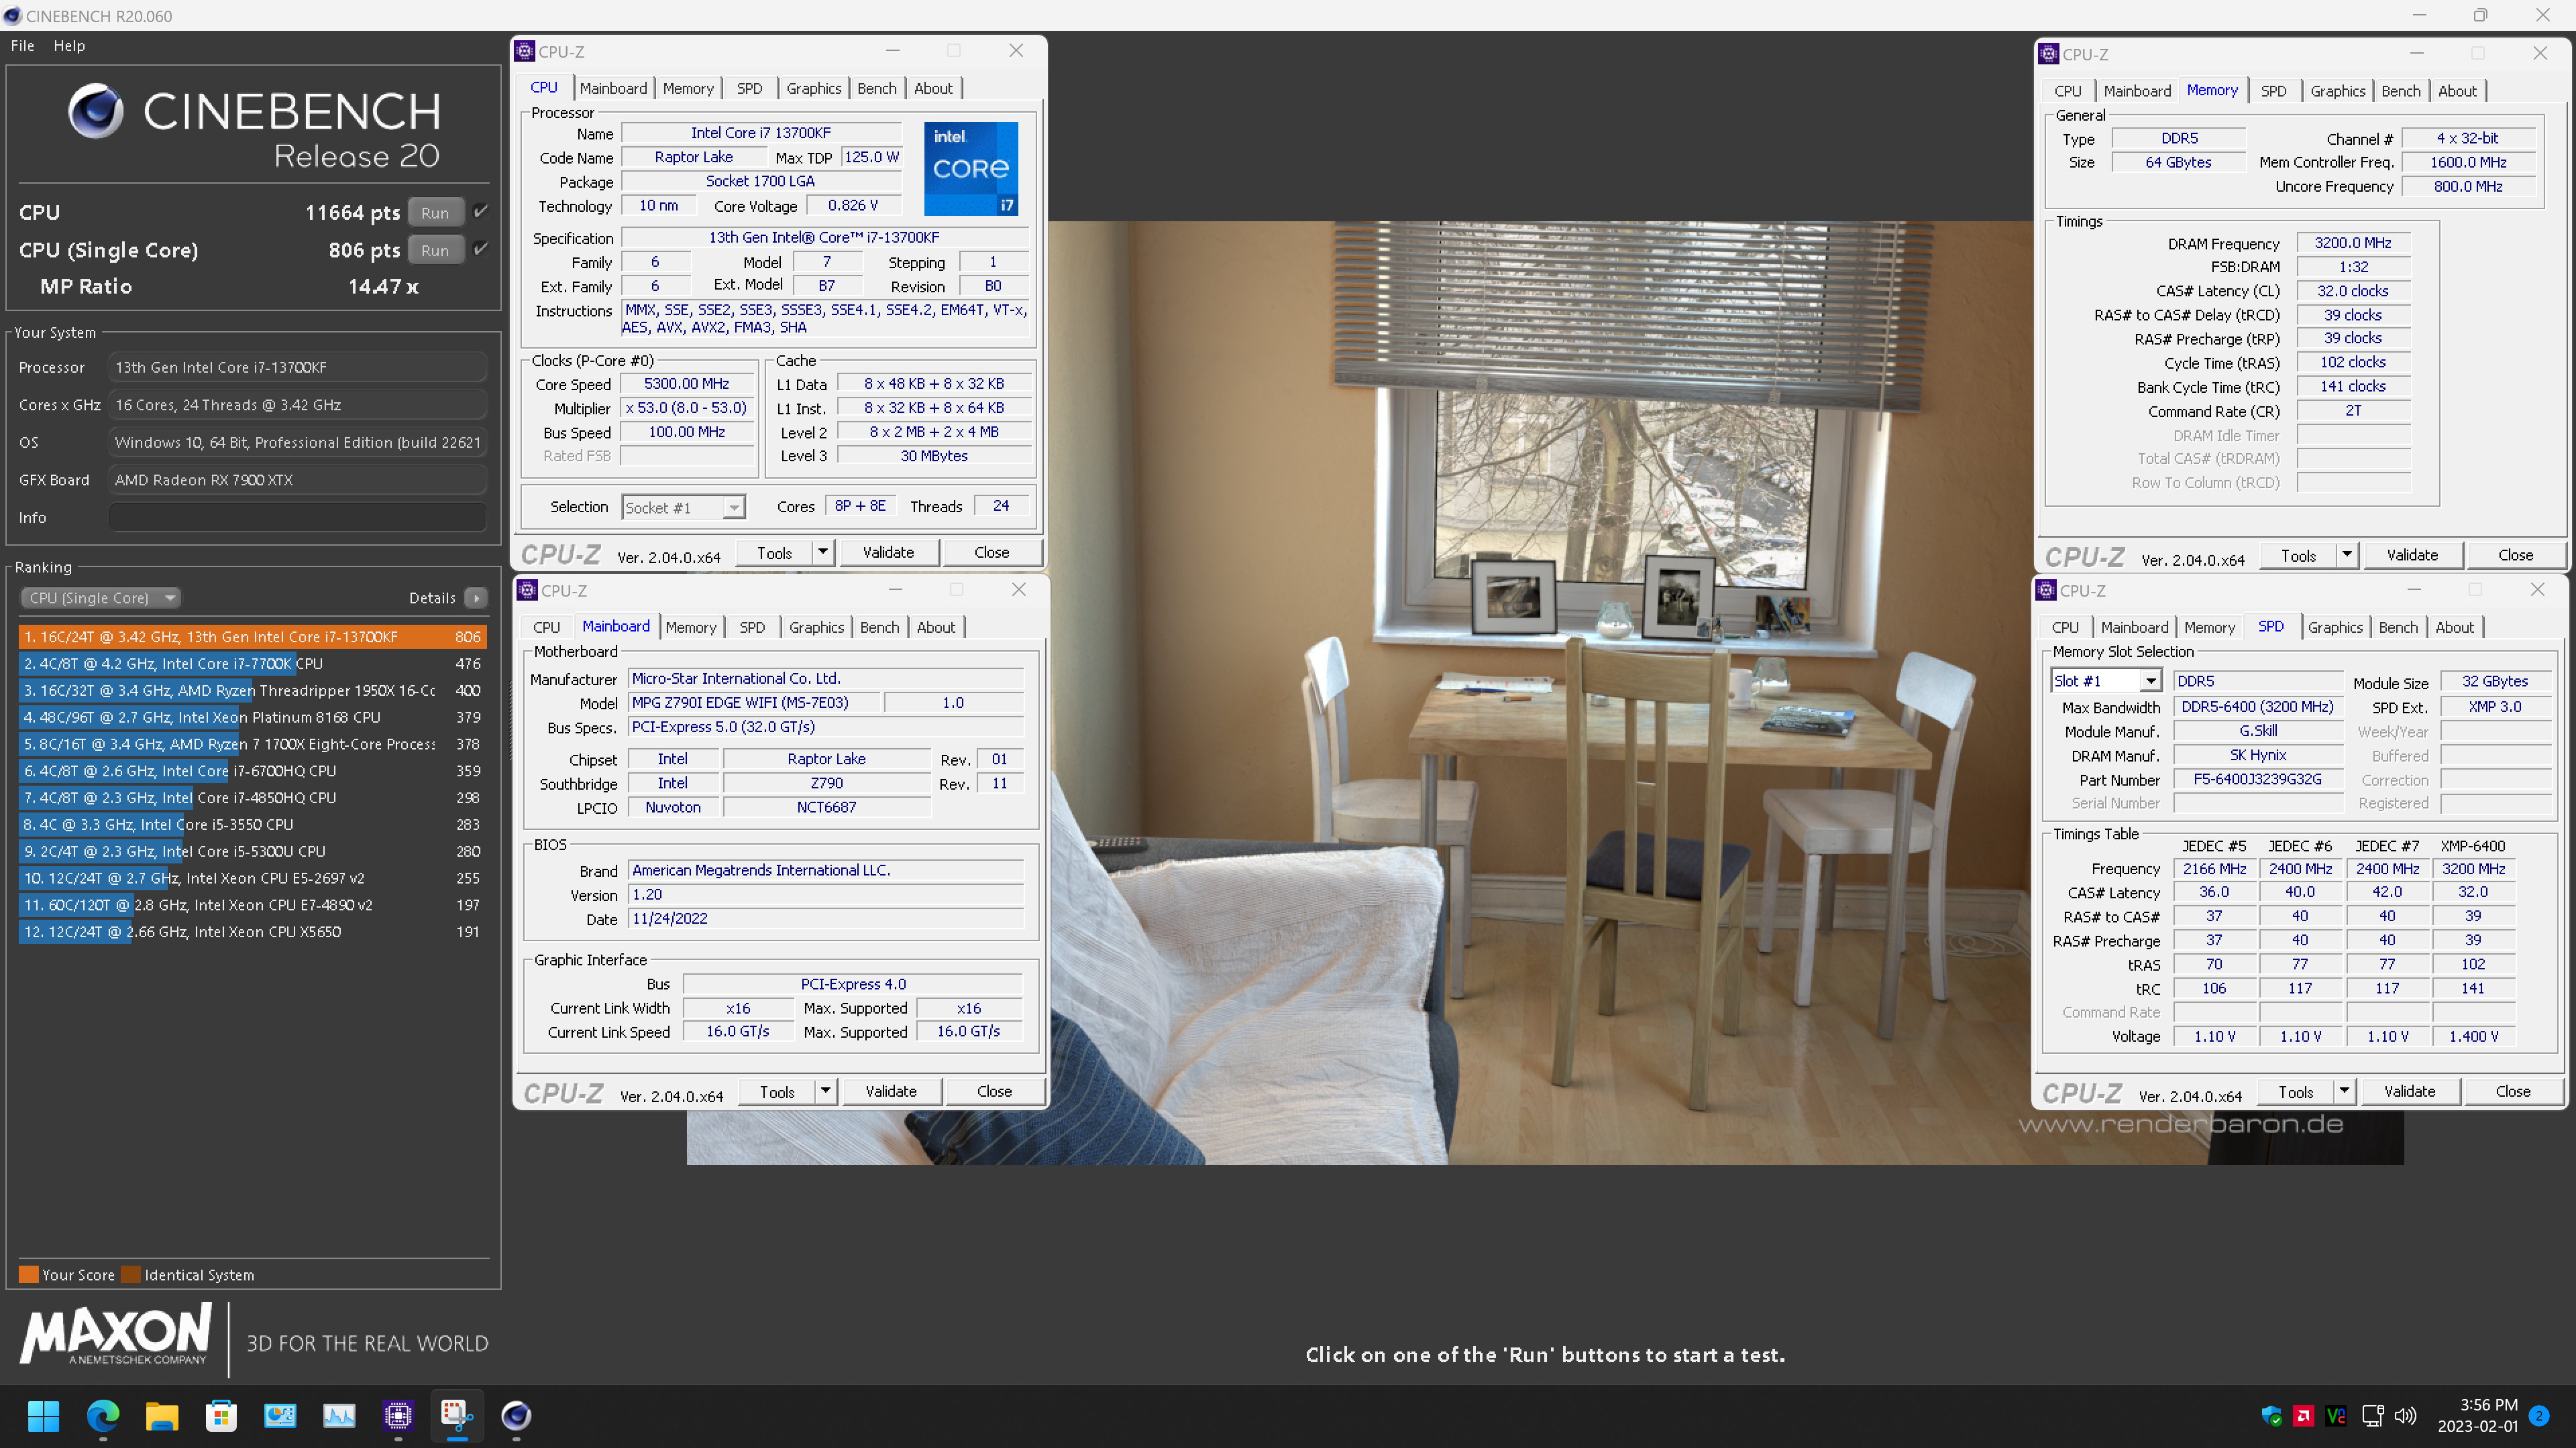Run the CPU (Single Core) test
The height and width of the screenshot is (1448, 2576).
click(x=435, y=250)
